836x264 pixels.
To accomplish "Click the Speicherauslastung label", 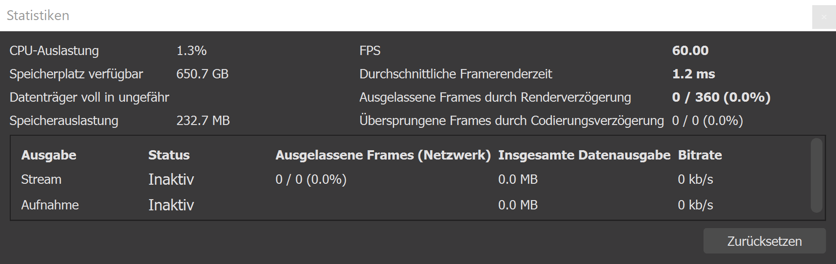I will (64, 121).
